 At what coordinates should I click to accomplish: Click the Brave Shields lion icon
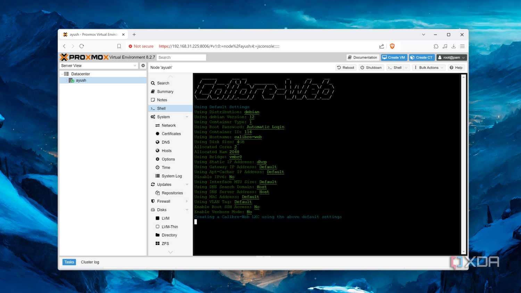tap(392, 46)
